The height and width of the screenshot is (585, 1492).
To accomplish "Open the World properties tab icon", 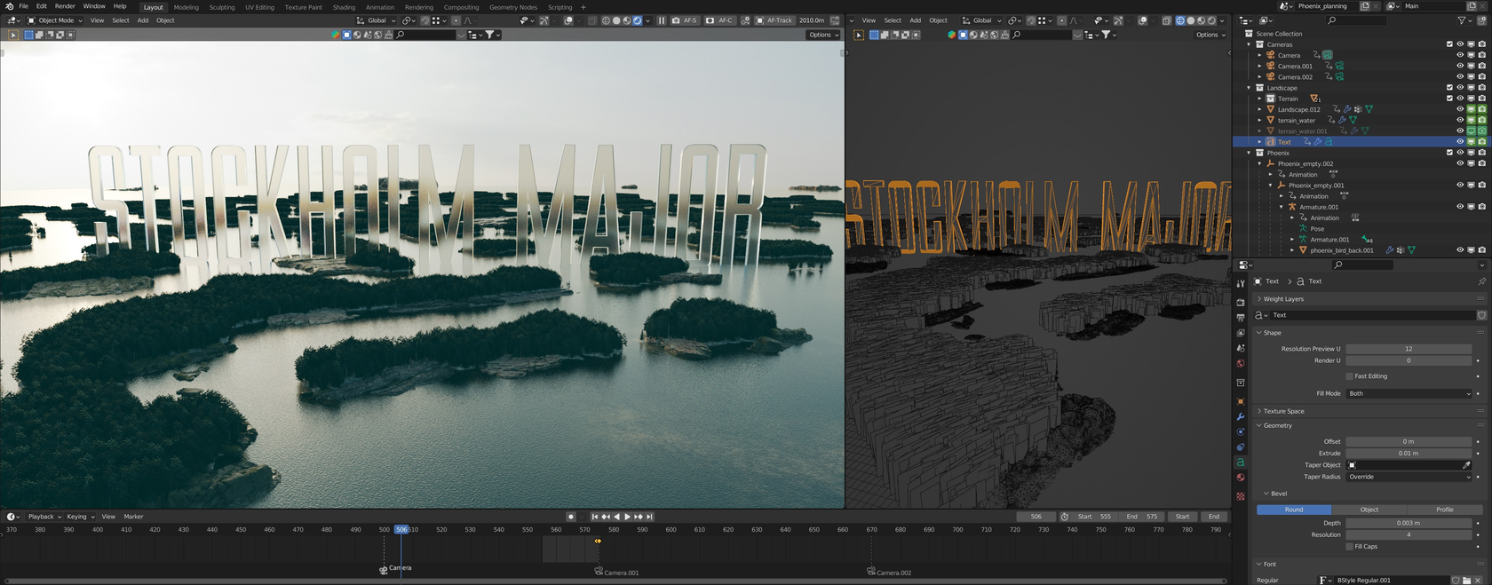I will point(1241,363).
